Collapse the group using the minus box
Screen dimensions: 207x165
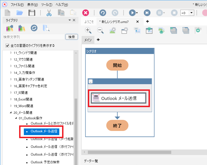(91, 81)
